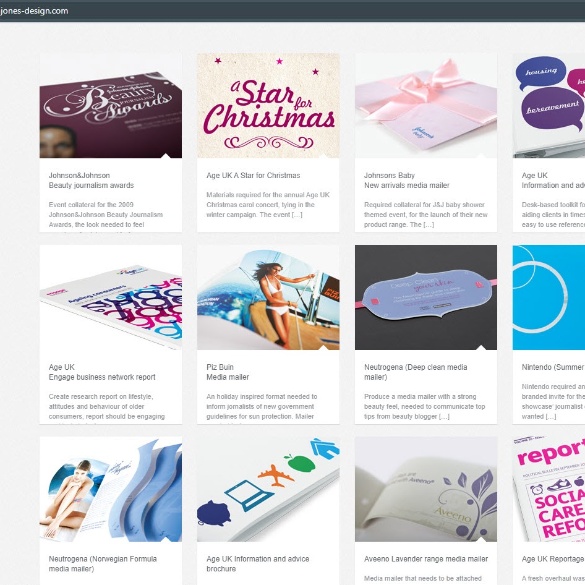
Task: Open the A Star for Christmas image
Action: click(x=268, y=106)
